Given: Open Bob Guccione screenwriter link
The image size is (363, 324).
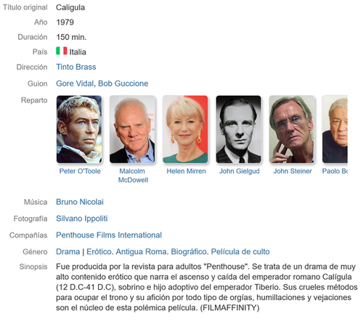Looking at the screenshot, I should 123,84.
